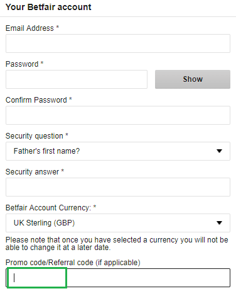
Task: Click the asterisk beside Email Address
Action: [58, 27]
